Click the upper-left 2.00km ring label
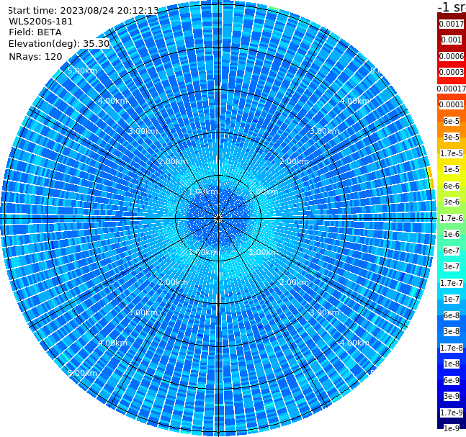 coord(174,161)
